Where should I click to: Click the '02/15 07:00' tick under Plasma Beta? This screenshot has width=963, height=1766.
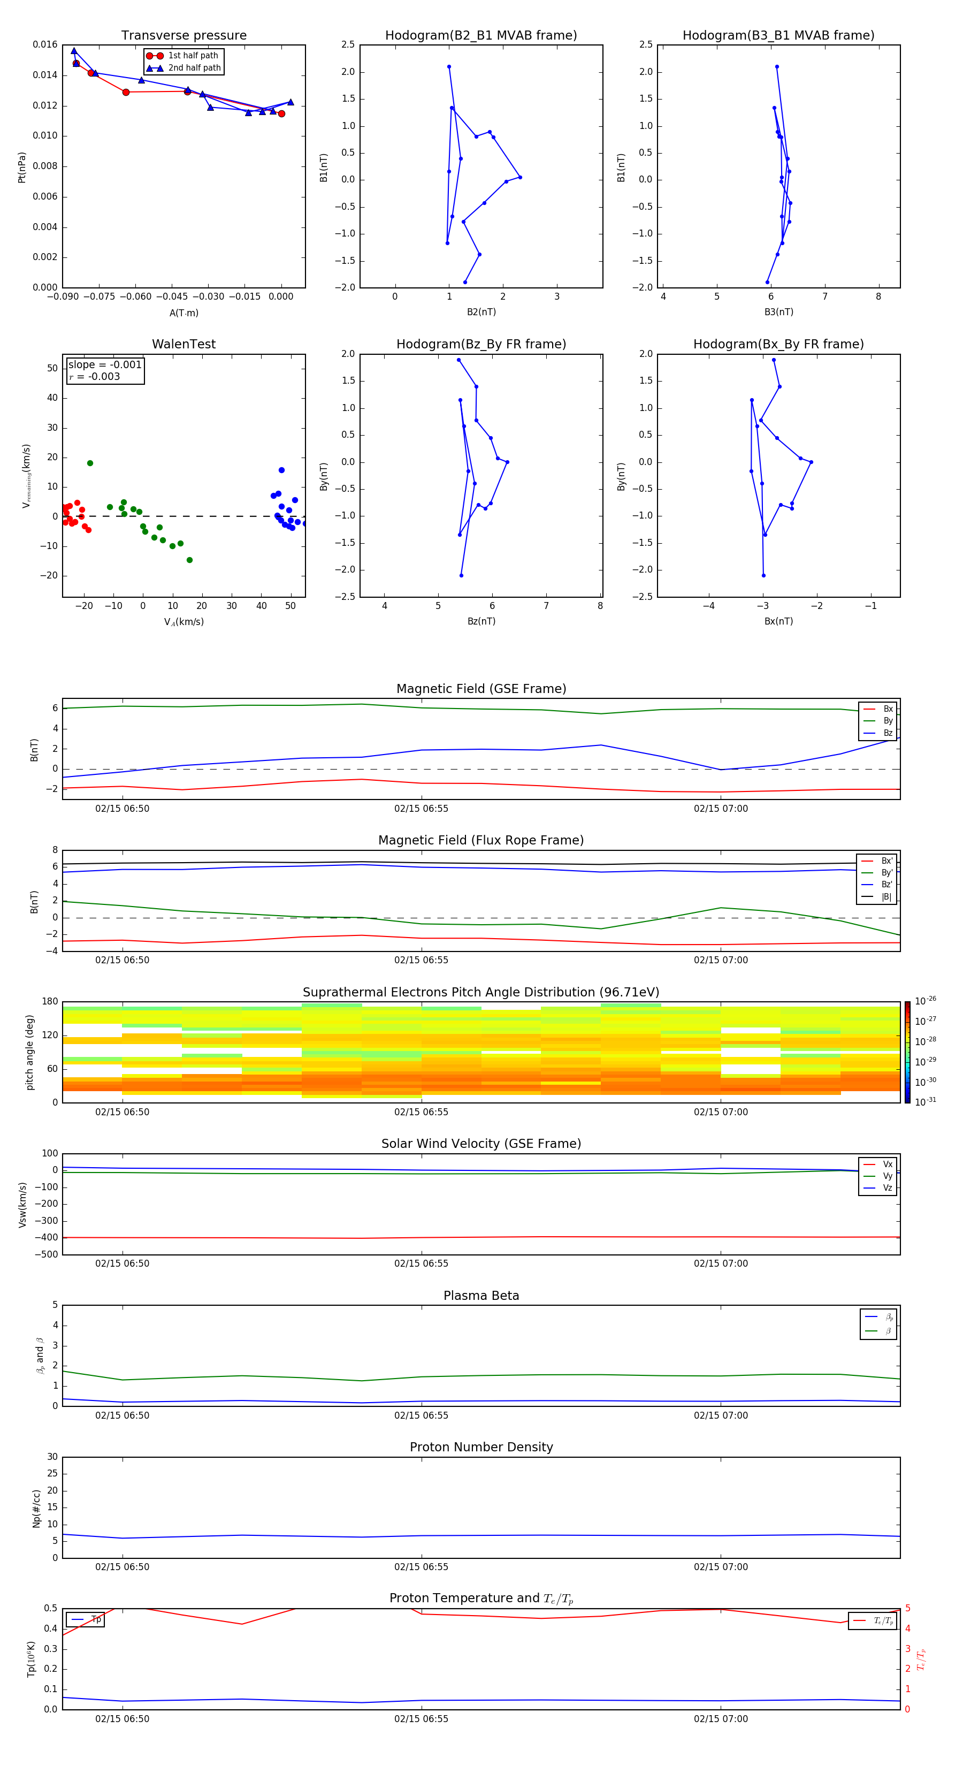(720, 1415)
